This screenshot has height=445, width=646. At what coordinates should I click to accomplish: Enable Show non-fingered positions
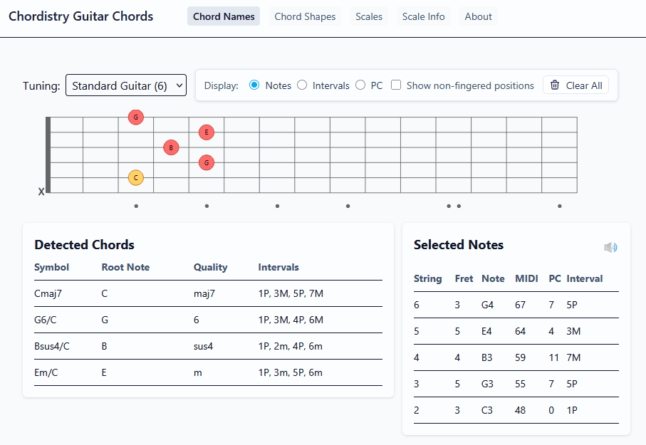click(395, 85)
